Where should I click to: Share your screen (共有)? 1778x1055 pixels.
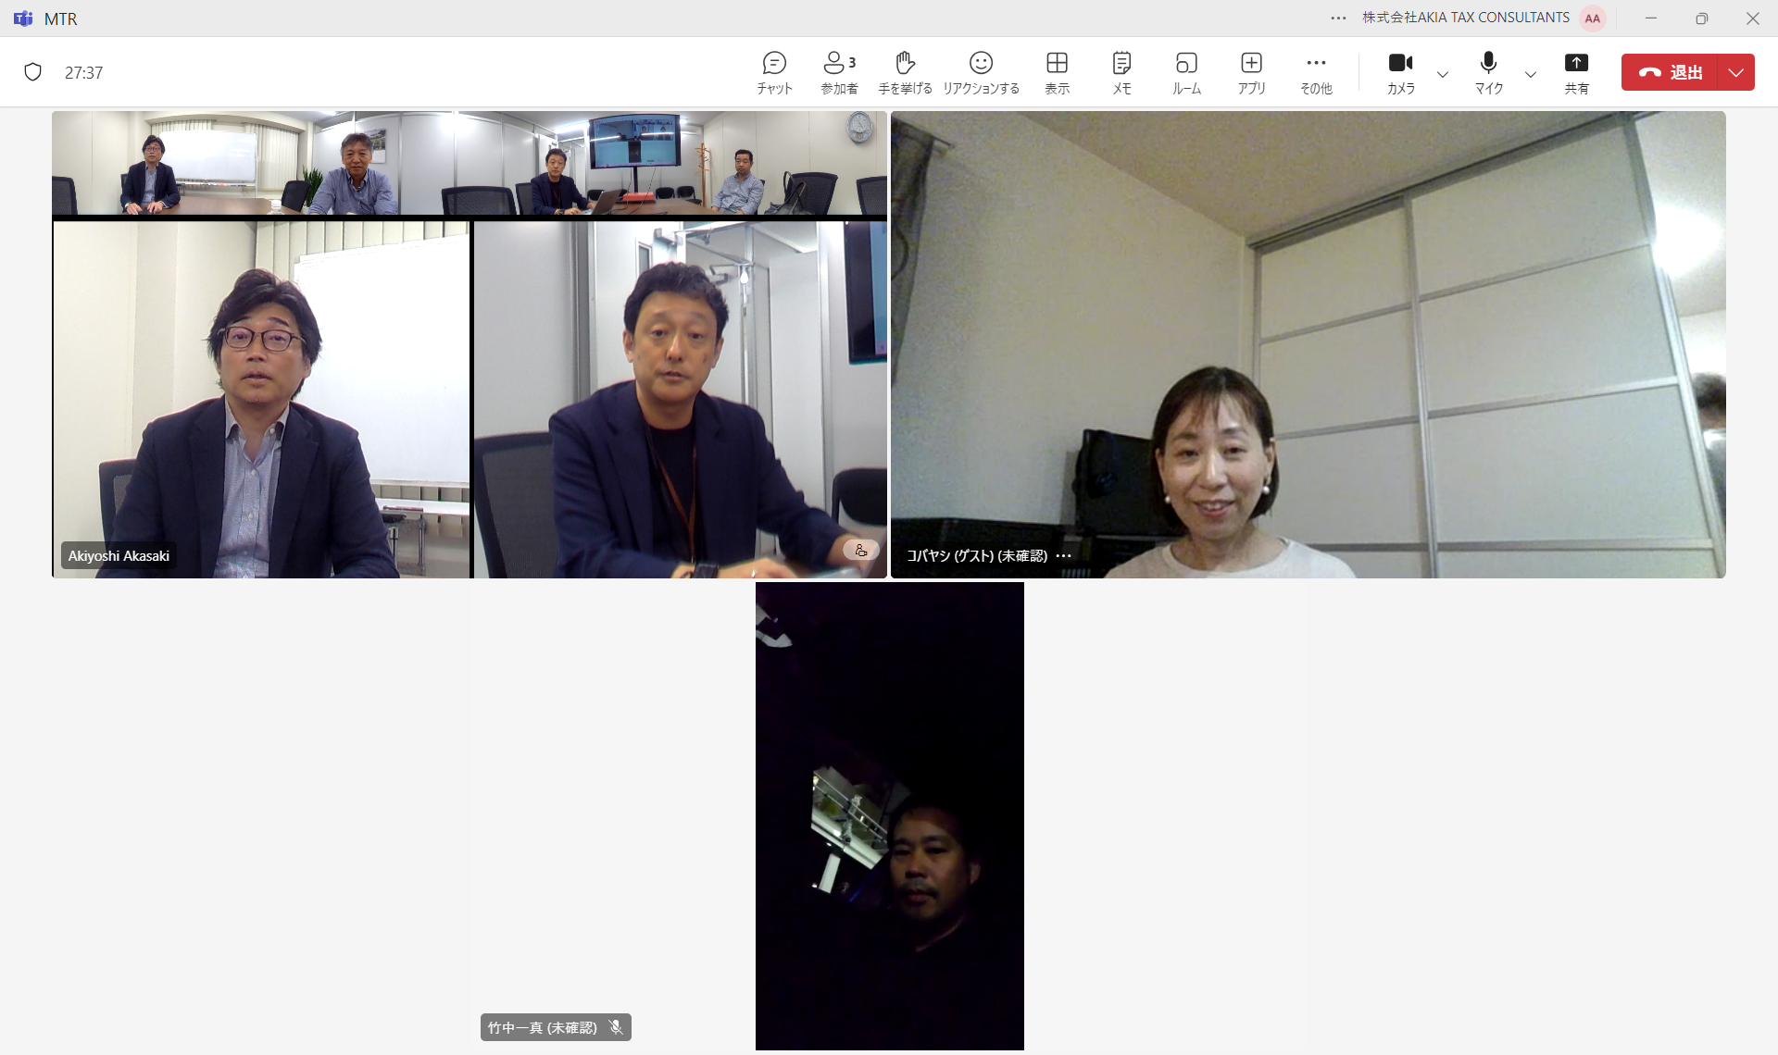pyautogui.click(x=1576, y=73)
